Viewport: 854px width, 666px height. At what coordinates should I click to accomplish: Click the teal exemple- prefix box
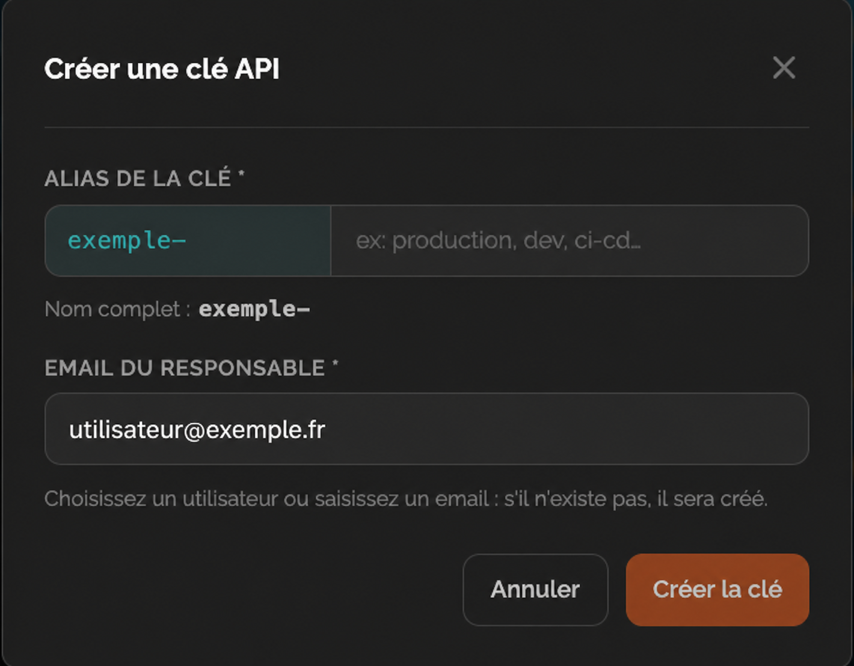pyautogui.click(x=188, y=240)
